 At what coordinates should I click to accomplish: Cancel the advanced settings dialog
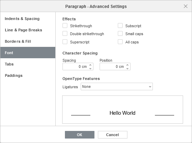pos(113,135)
